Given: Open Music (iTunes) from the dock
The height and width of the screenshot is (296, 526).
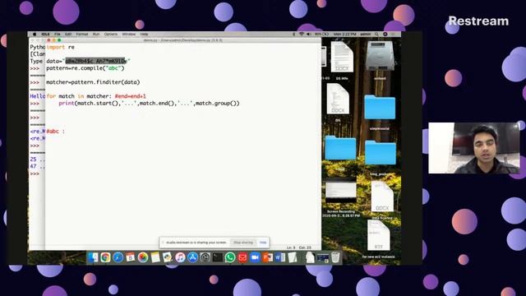Looking at the screenshot, I should pyautogui.click(x=180, y=257).
